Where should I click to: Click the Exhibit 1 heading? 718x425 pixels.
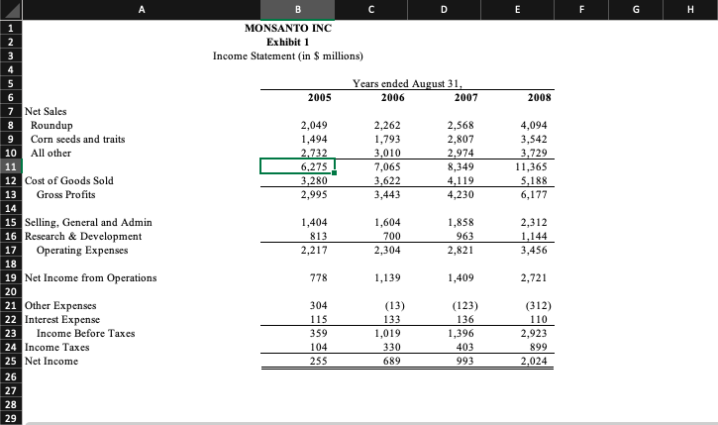click(x=288, y=43)
